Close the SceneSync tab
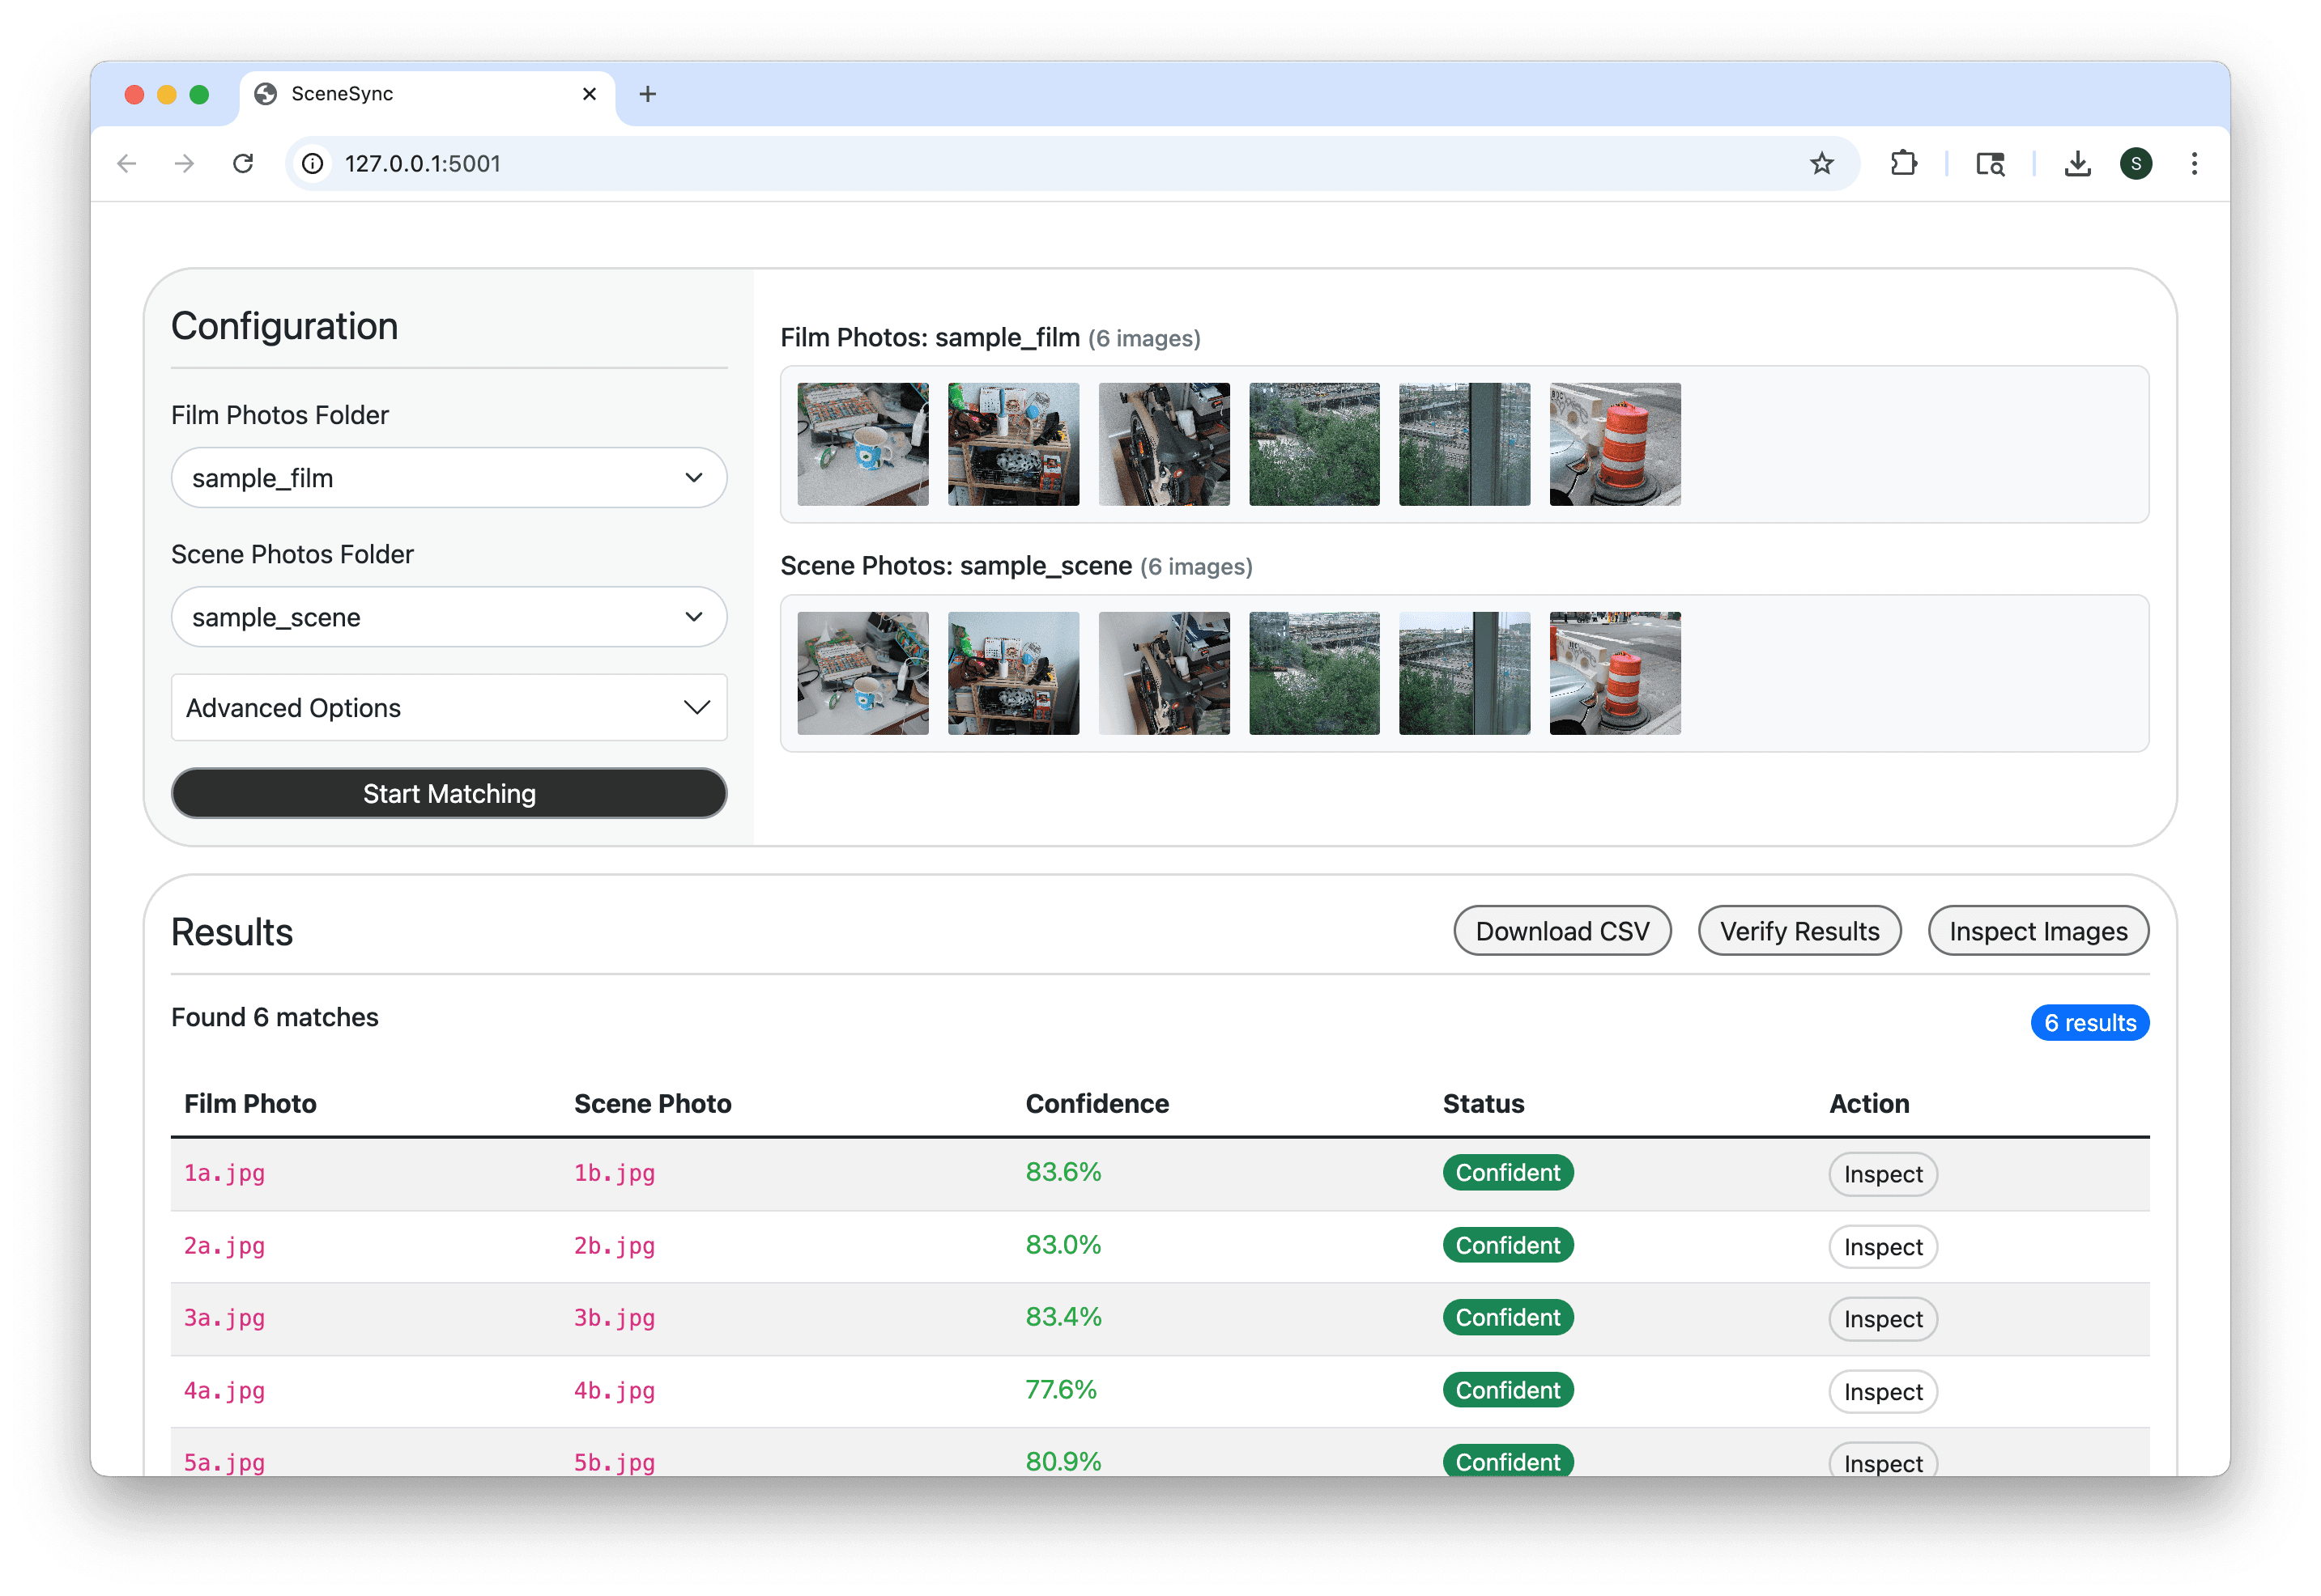Image resolution: width=2321 pixels, height=1596 pixels. [590, 94]
